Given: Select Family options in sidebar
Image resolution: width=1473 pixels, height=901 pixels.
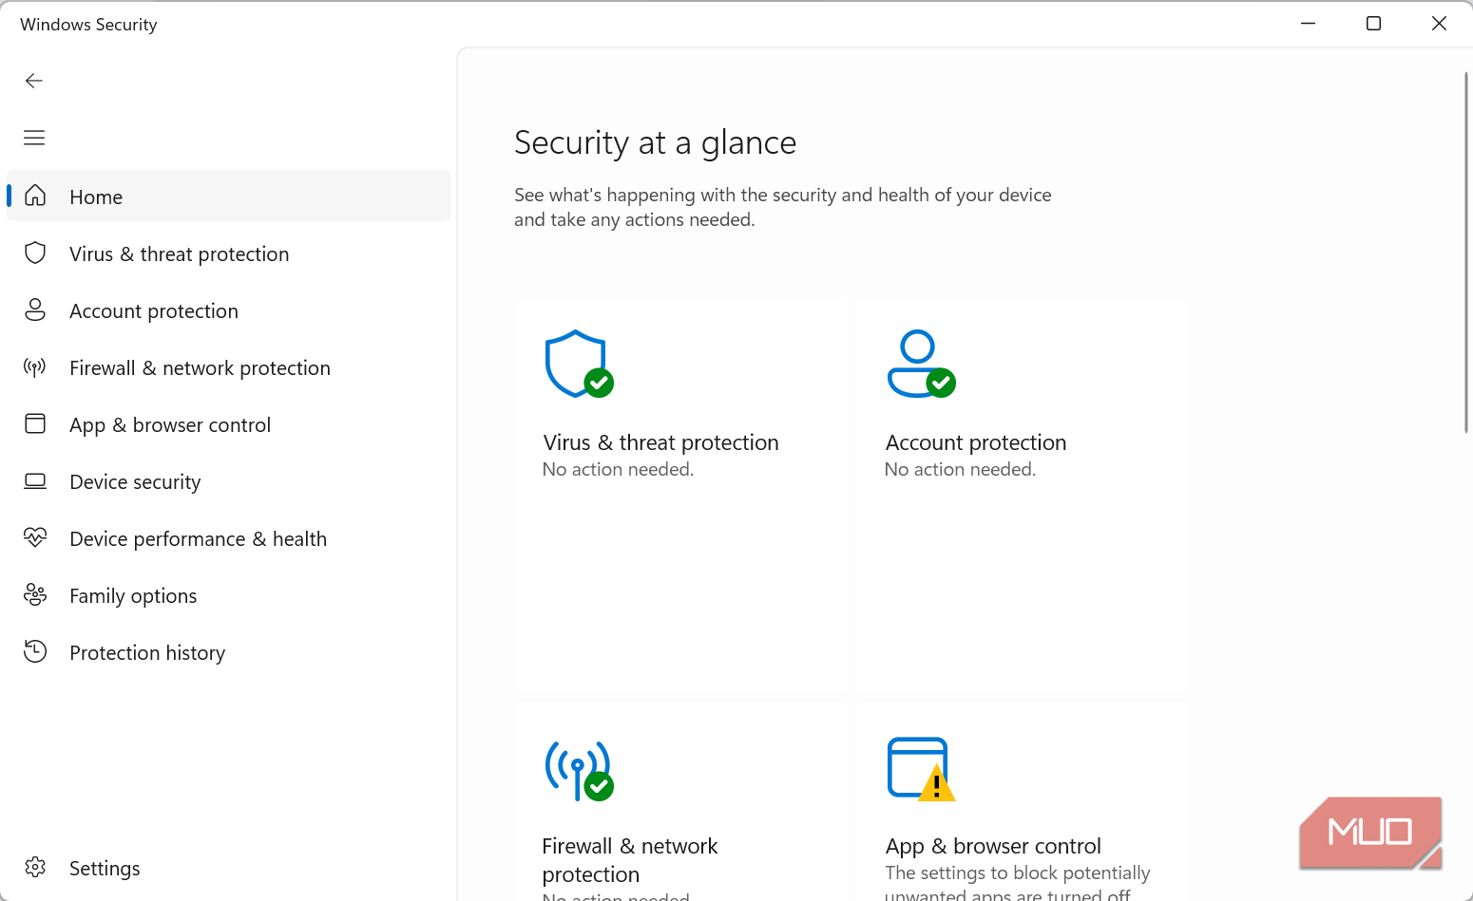Looking at the screenshot, I should 228,595.
